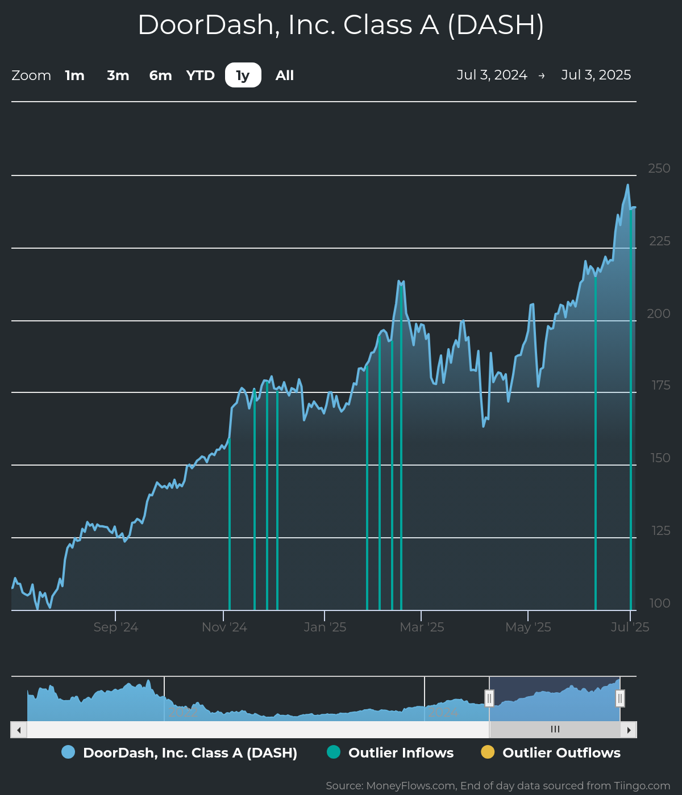Screen dimensions: 682x795
Task: Click the navigator right scroll arrow
Action: click(629, 730)
